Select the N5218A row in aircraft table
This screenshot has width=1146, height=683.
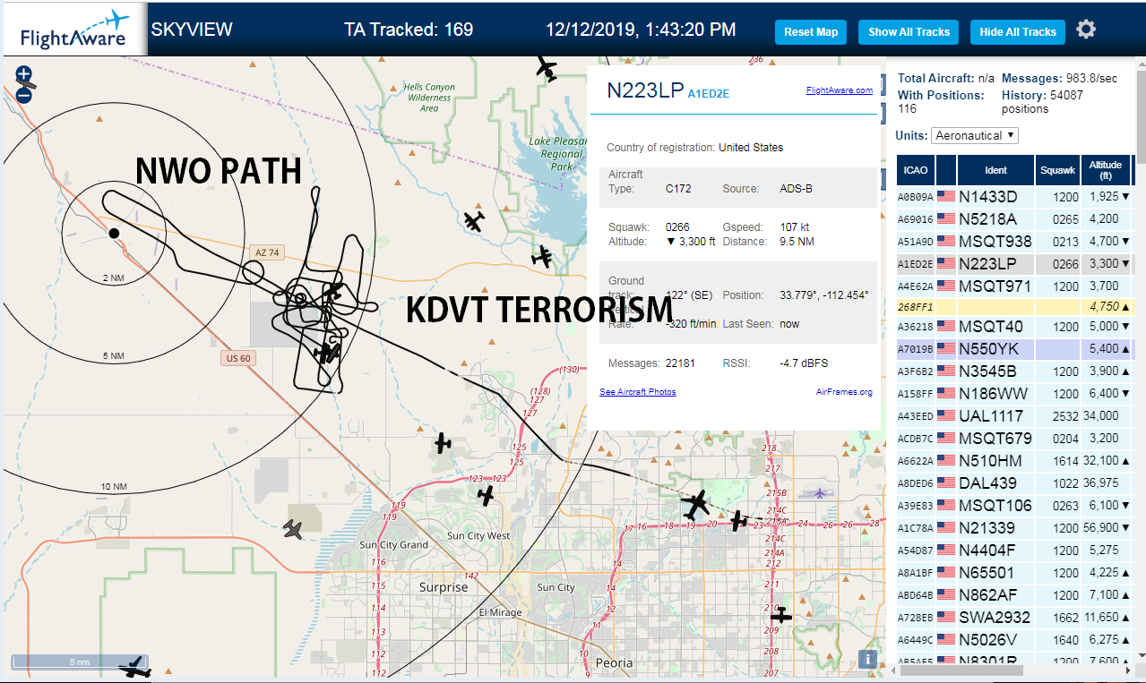tap(1014, 219)
